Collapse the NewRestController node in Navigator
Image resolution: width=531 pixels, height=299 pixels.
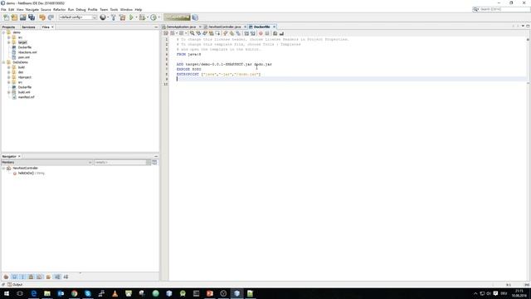pyautogui.click(x=3, y=168)
